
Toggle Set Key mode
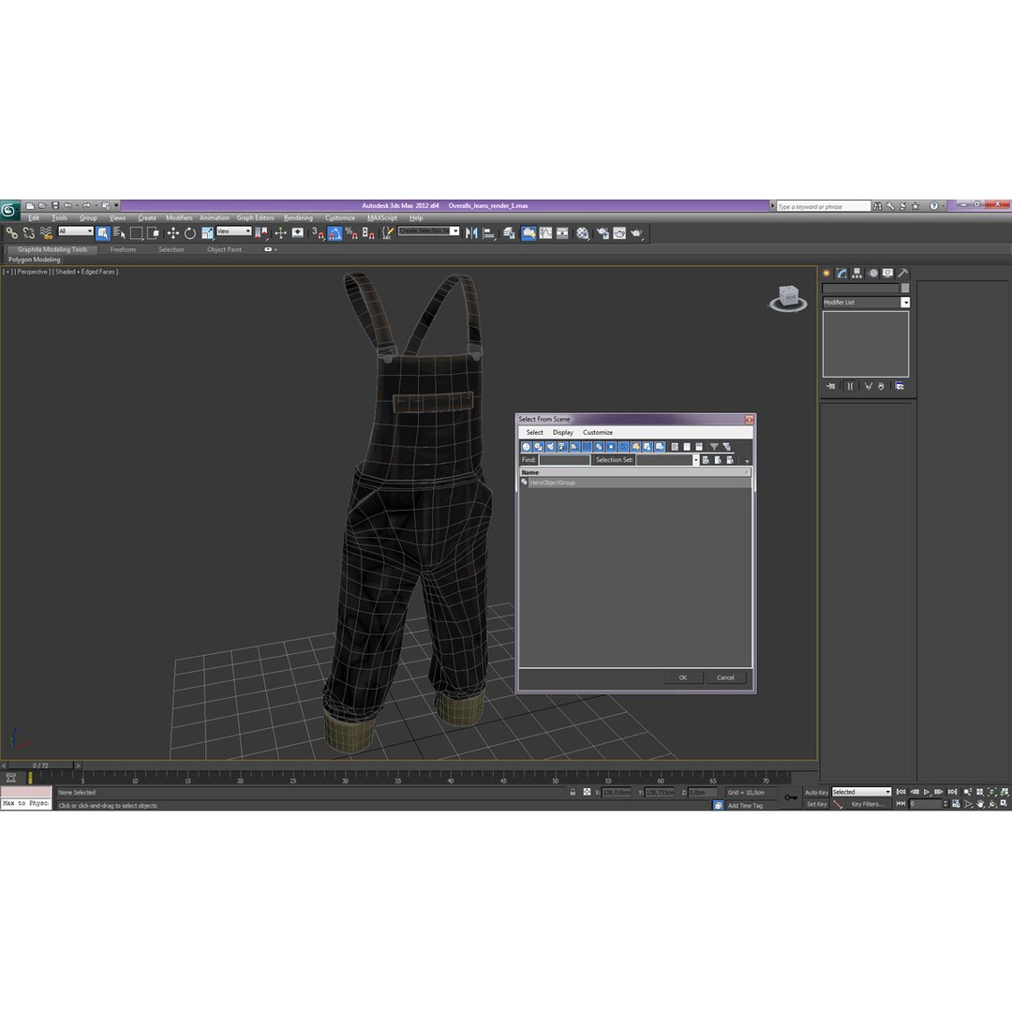(x=816, y=804)
